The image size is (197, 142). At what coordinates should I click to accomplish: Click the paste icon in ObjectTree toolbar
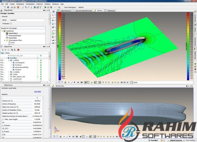15,50
